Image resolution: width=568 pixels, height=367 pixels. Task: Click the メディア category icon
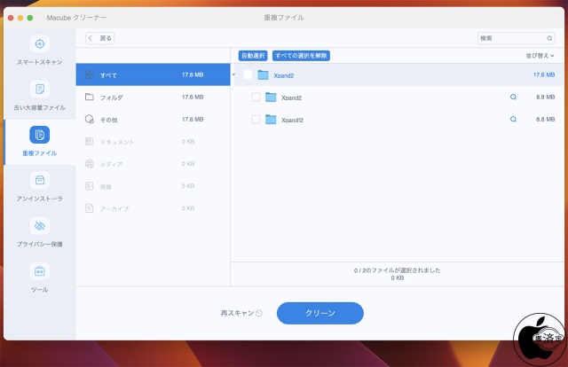90,164
